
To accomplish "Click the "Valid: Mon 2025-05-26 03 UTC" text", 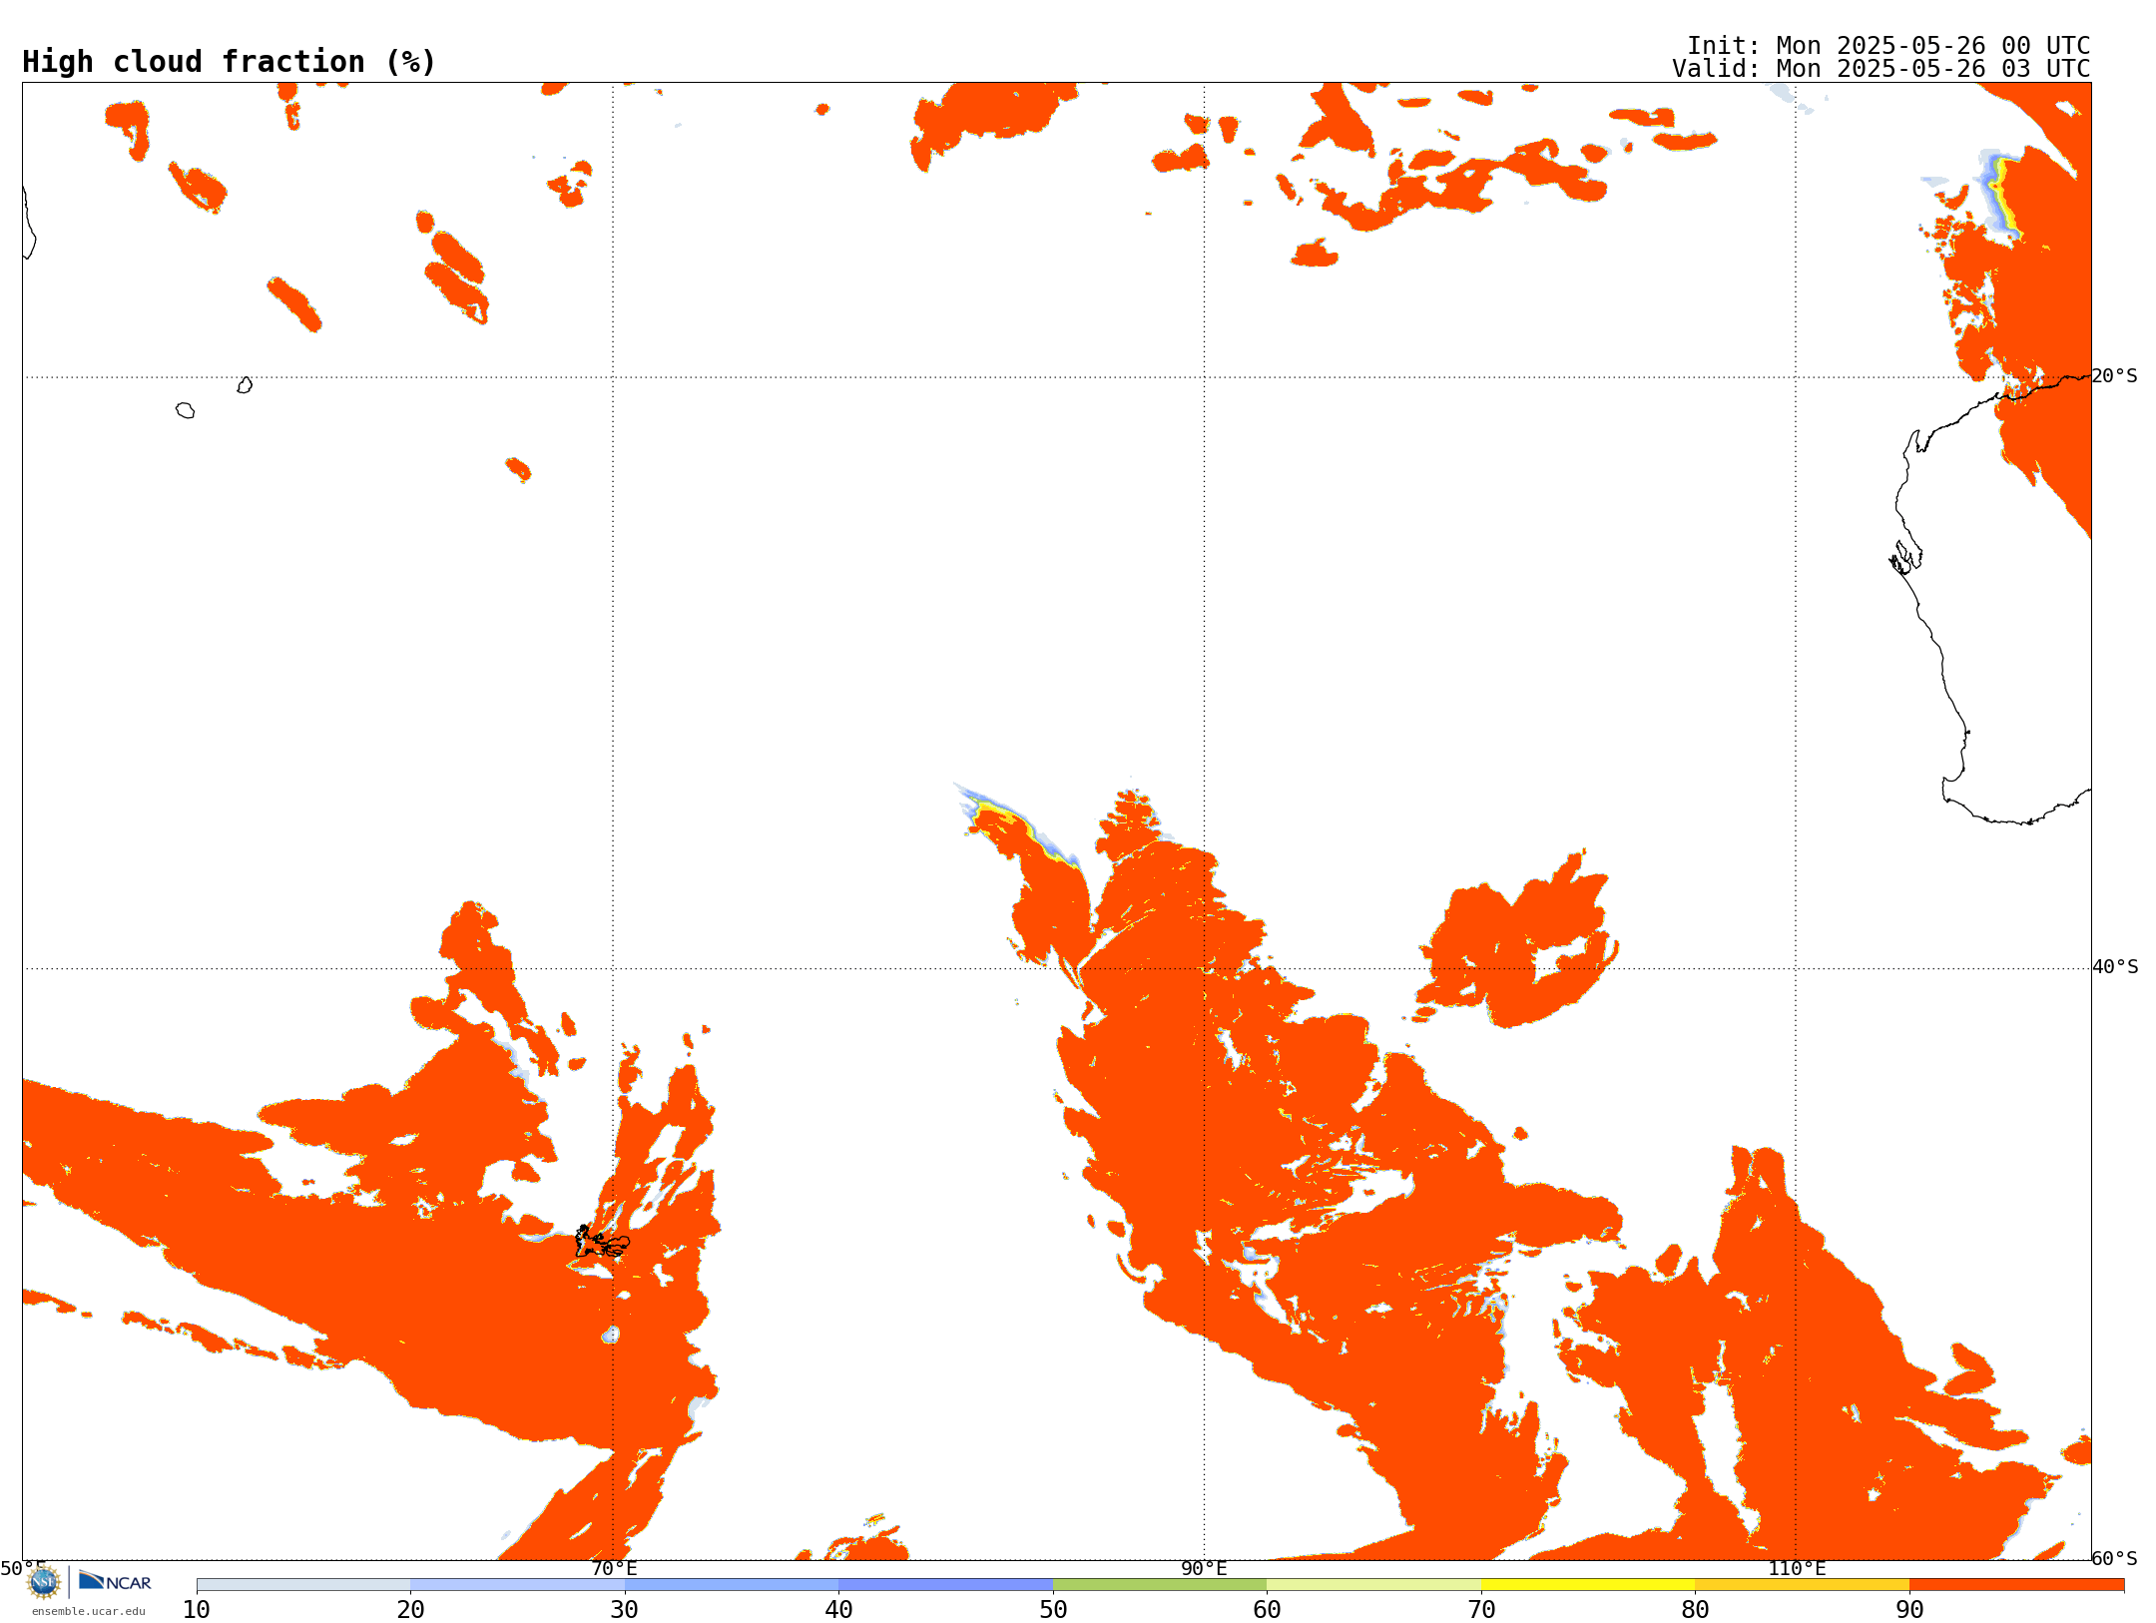I will pyautogui.click(x=1882, y=69).
